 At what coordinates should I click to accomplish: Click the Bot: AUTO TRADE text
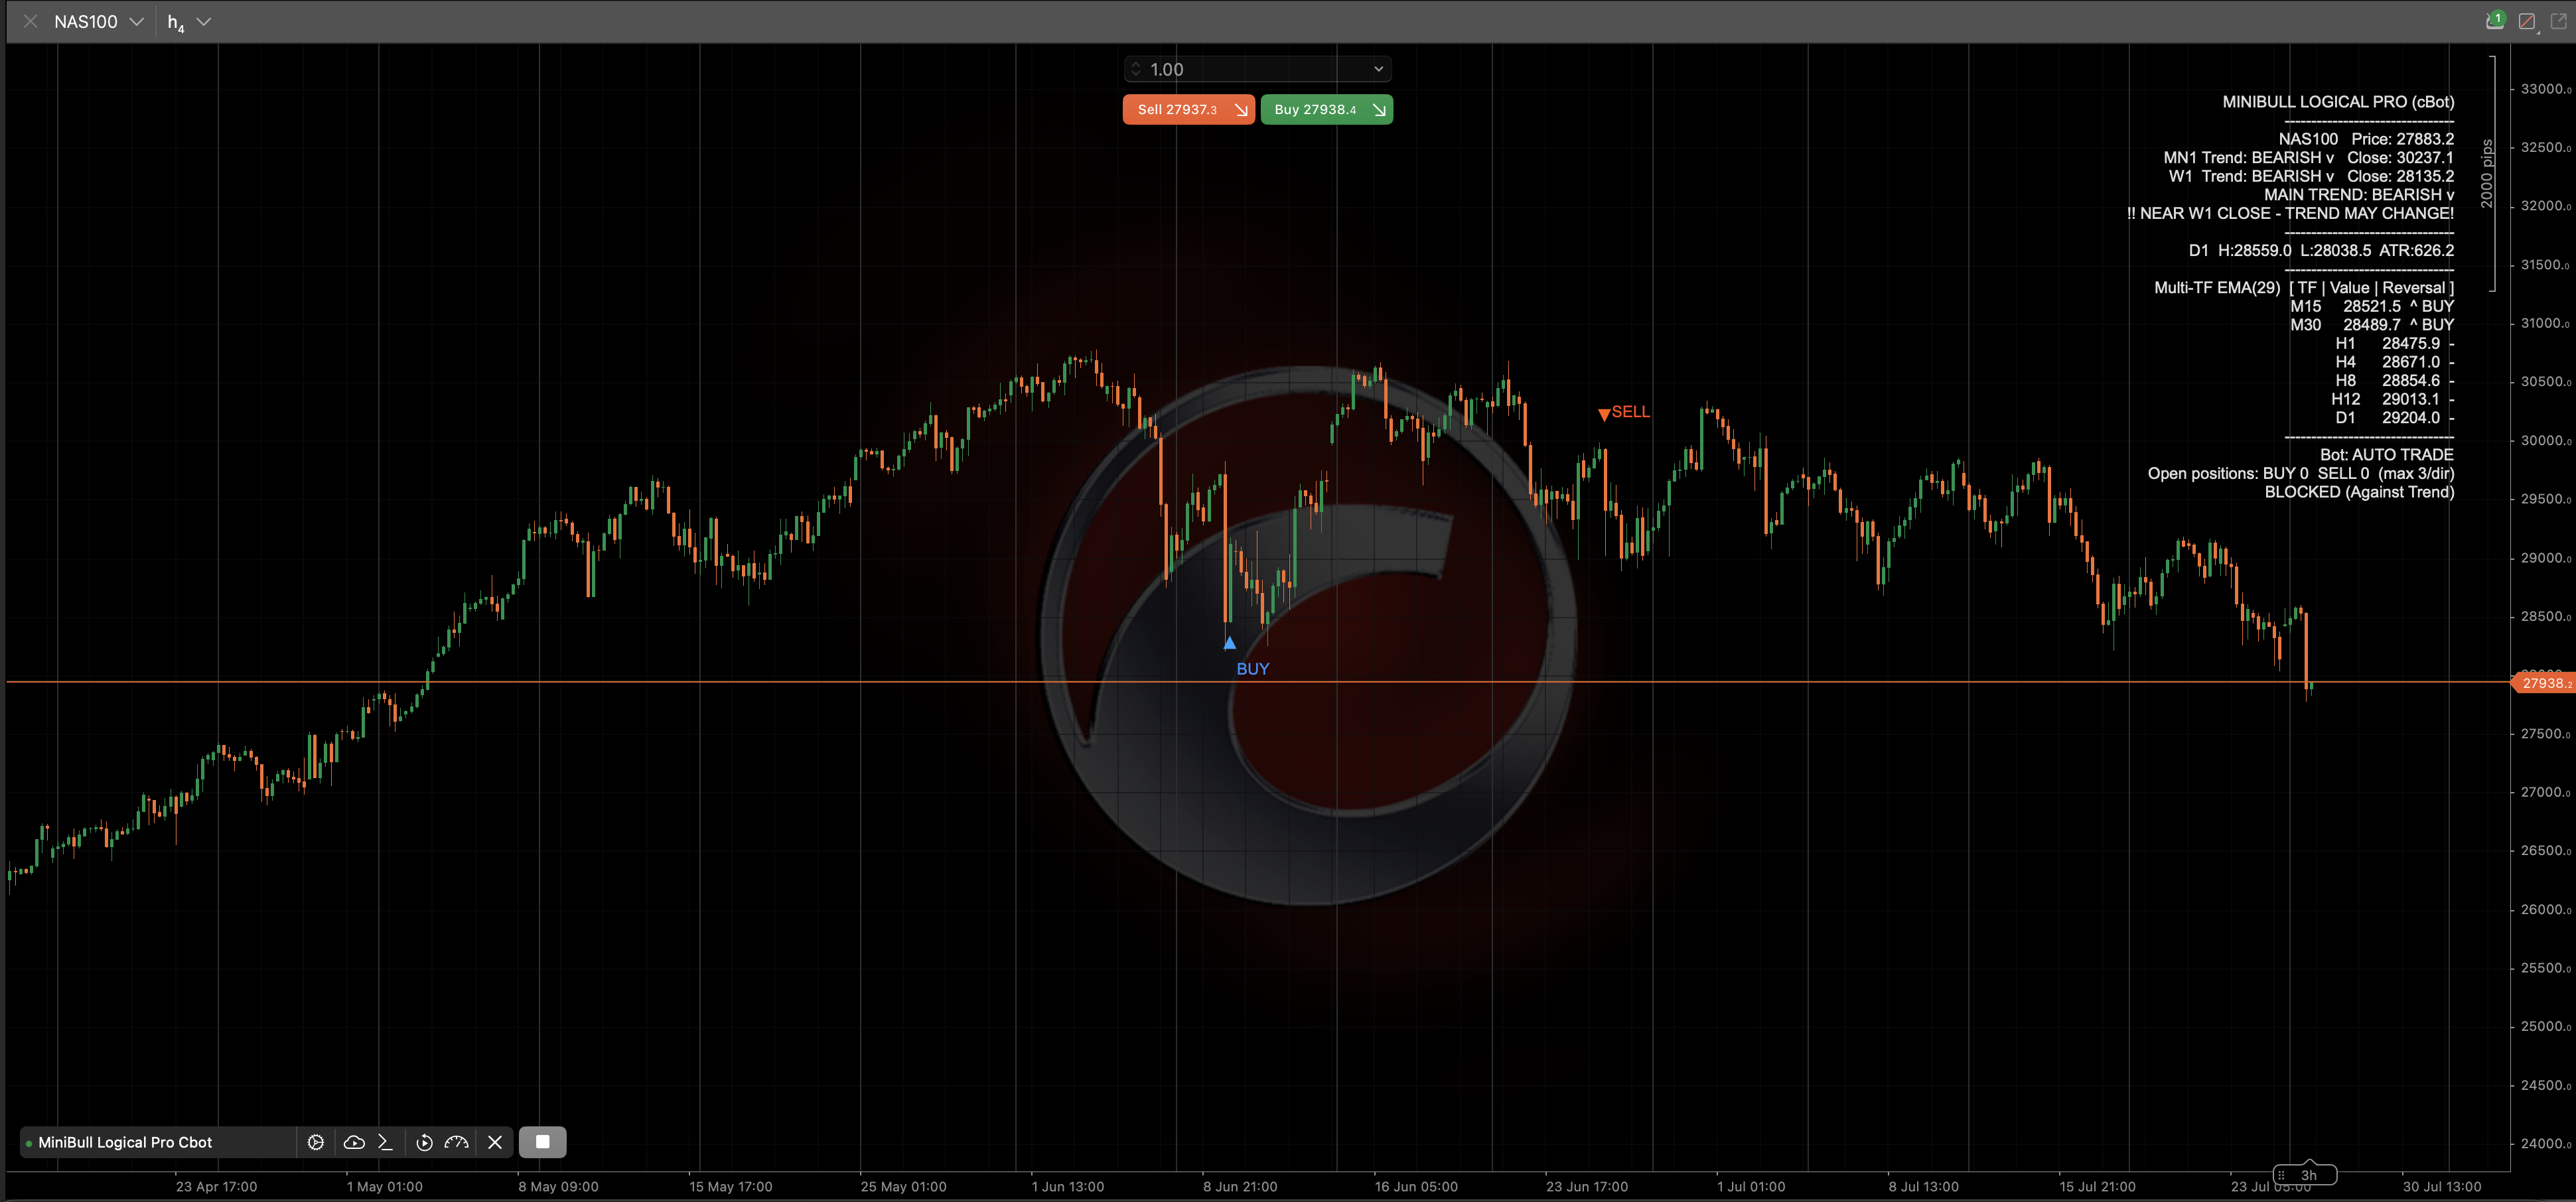click(x=2386, y=455)
